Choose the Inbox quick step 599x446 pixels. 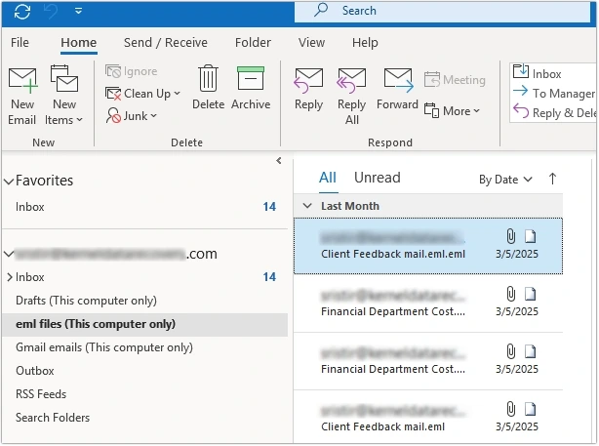538,73
